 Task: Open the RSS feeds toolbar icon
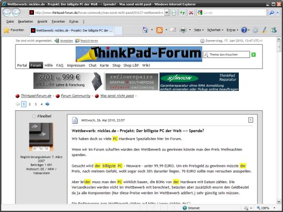[160, 30]
